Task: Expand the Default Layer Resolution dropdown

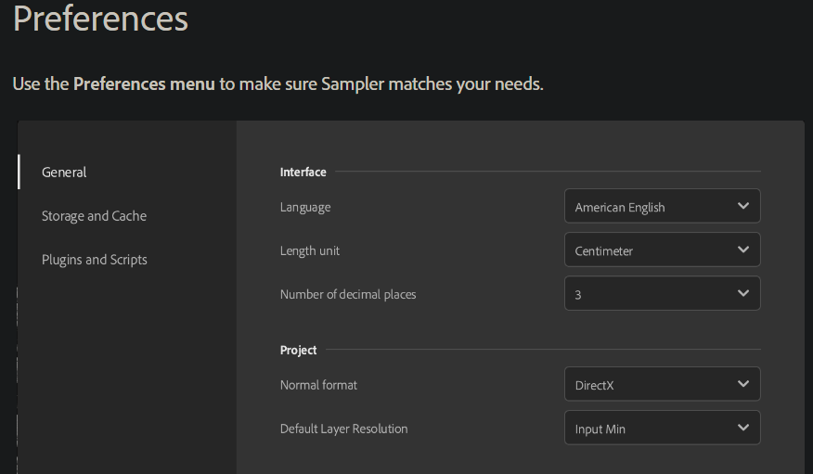Action: [x=650, y=429]
